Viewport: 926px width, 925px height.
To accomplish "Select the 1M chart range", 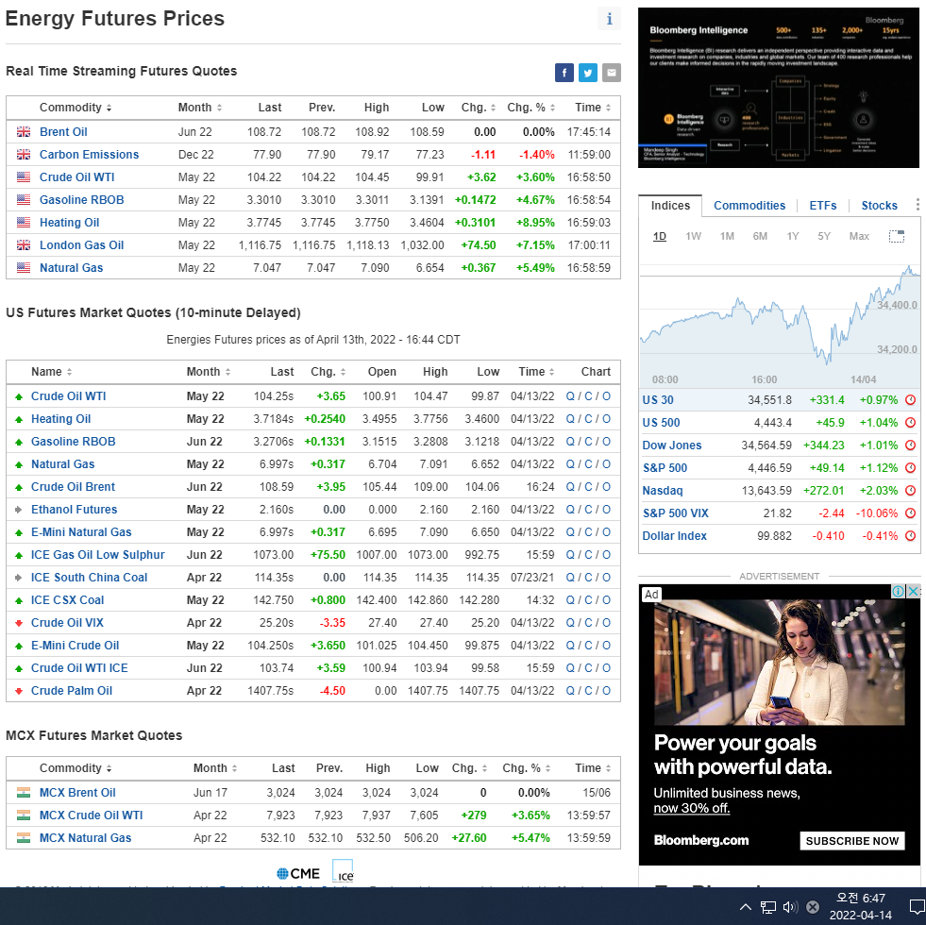I will [727, 236].
